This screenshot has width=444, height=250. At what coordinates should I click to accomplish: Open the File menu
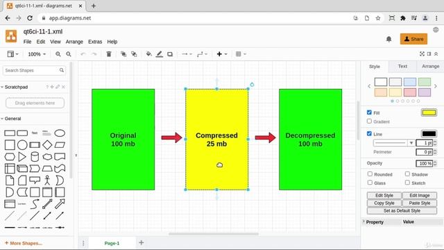pyautogui.click(x=27, y=42)
